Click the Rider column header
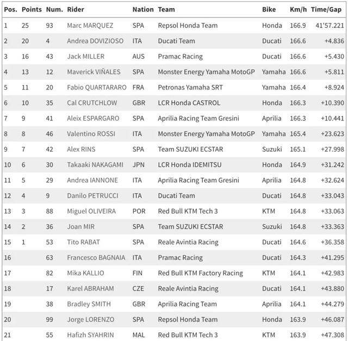Image resolution: width=348 pixels, height=341 pixels. 77,10
